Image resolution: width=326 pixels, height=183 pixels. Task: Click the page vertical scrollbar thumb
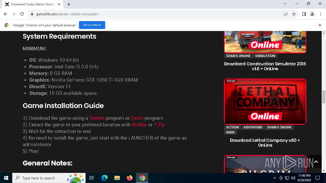[x=324, y=97]
